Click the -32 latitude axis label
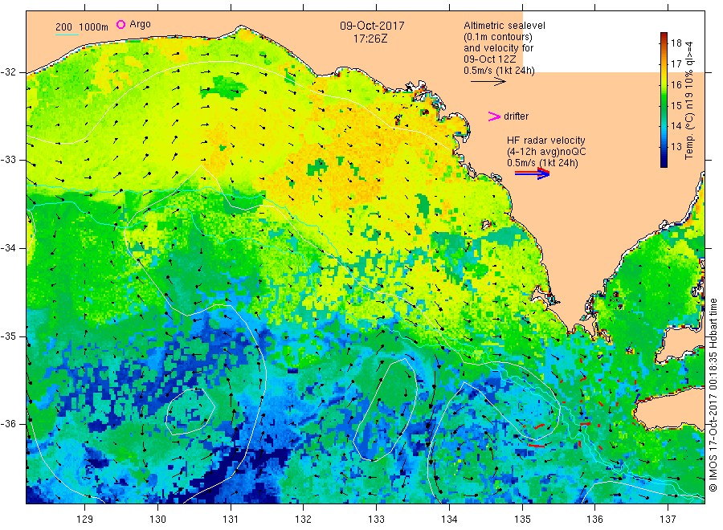Image resolution: width=723 pixels, height=530 pixels. (x=8, y=72)
